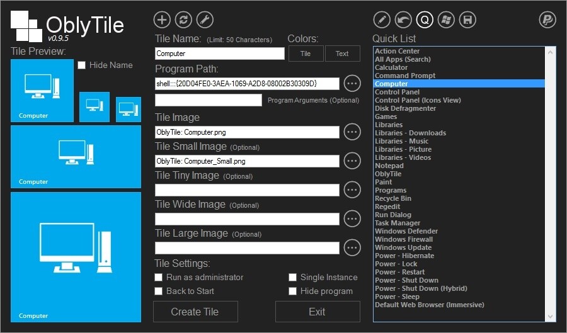Click the Create Tile button
The image size is (567, 333).
click(x=195, y=312)
